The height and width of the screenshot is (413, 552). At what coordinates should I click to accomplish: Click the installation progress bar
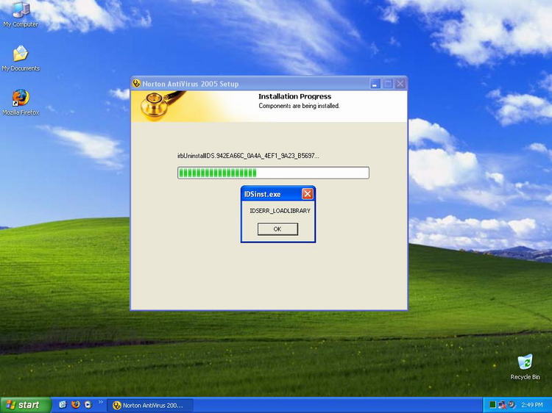point(273,173)
